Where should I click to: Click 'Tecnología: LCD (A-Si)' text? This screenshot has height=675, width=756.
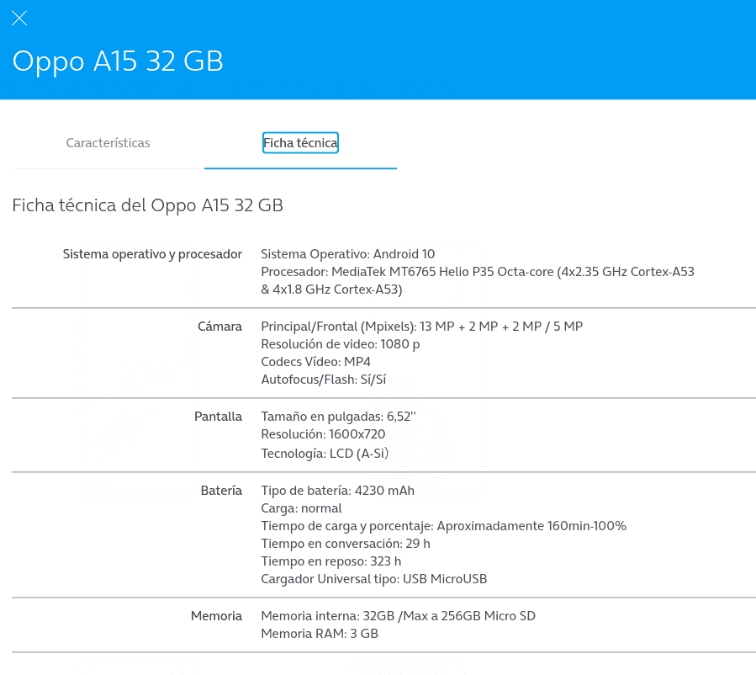[325, 454]
